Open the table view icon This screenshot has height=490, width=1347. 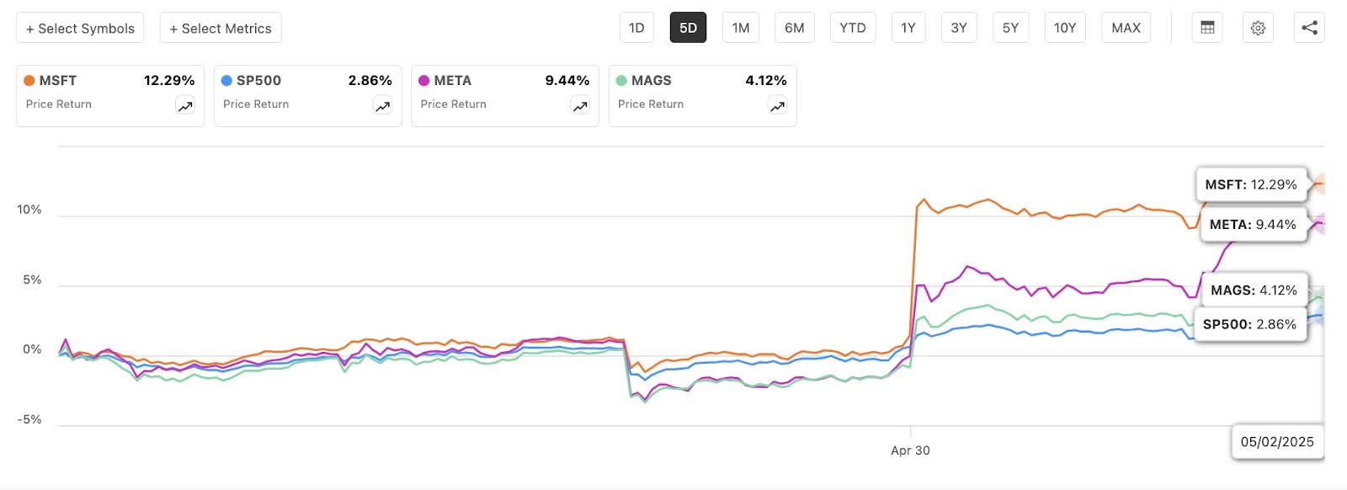coord(1207,28)
